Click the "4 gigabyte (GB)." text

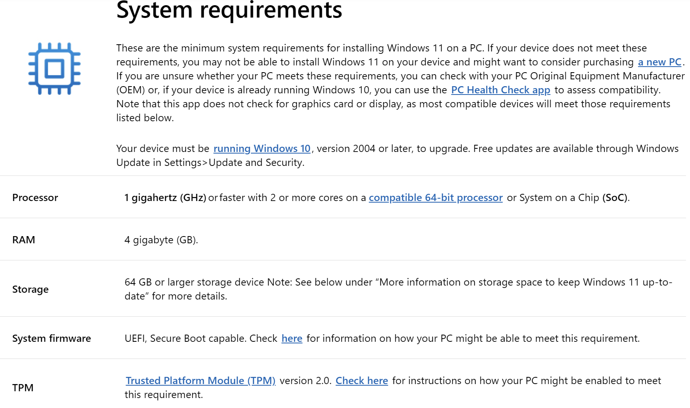pos(161,240)
